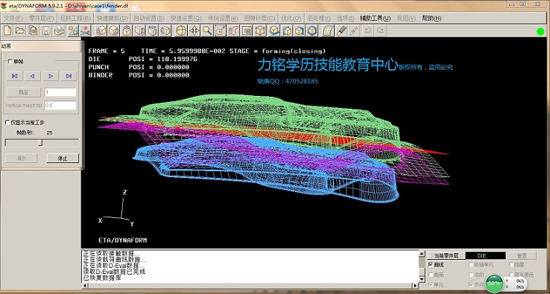Toggle the 曲线 curves checkbox
Screen dimensions: 550x294
[x=431, y=265]
